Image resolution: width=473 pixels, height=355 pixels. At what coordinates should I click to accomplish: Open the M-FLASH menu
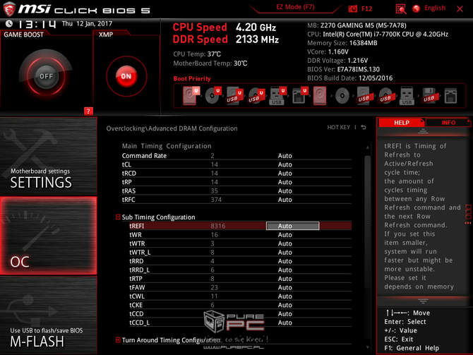pyautogui.click(x=49, y=315)
